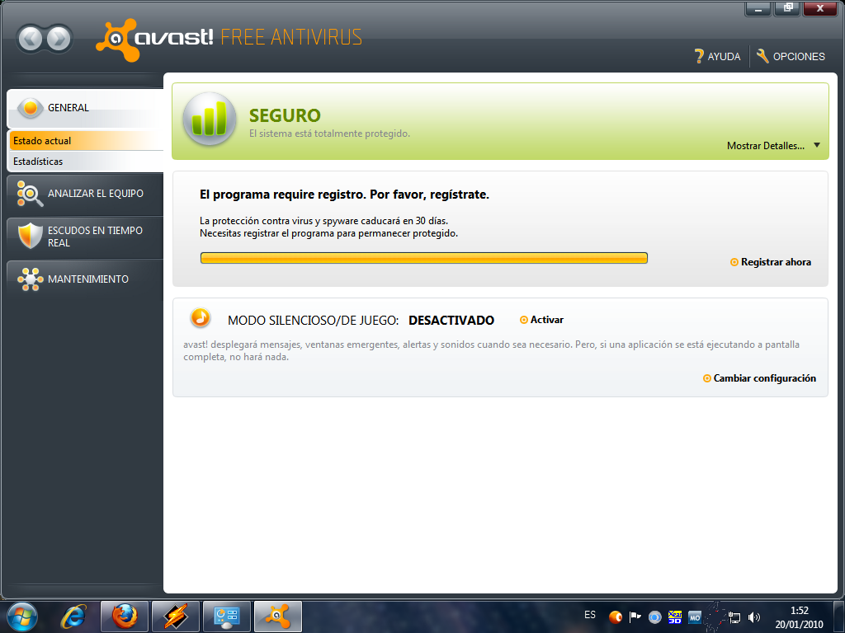Screen dimensions: 845x633
Task: Click the yellow registration progress bar
Action: pyautogui.click(x=423, y=257)
